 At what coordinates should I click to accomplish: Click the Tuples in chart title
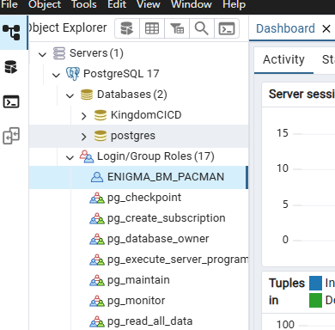287,291
